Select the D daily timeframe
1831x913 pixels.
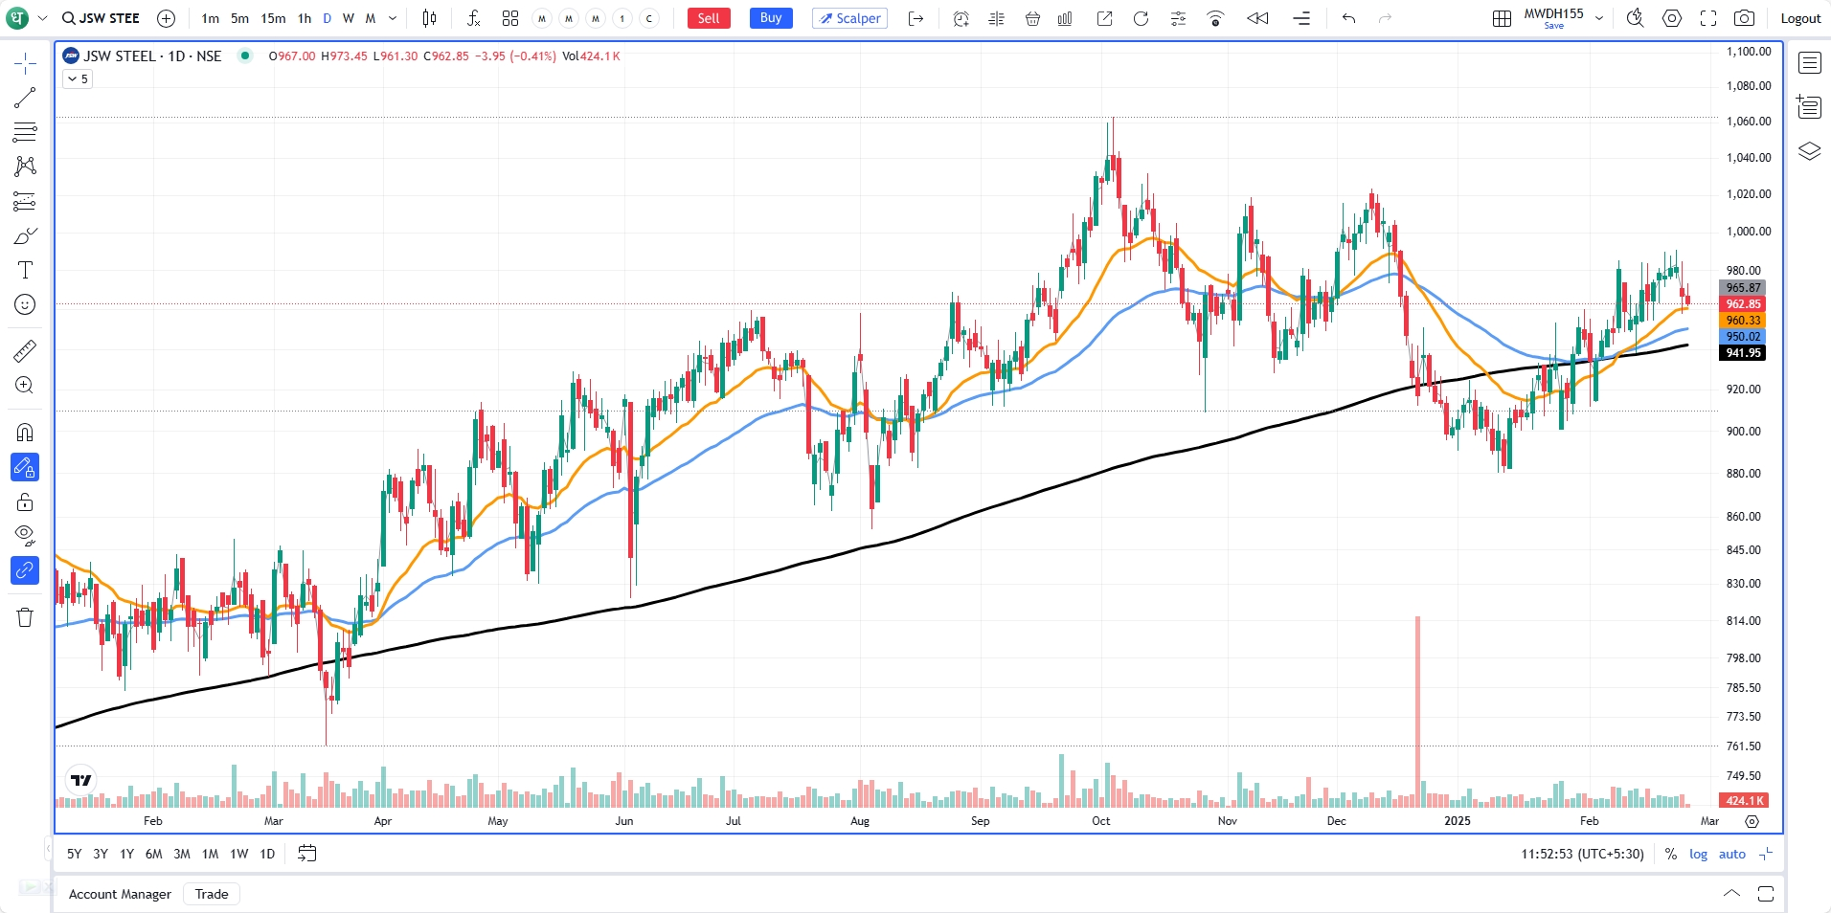click(x=328, y=18)
